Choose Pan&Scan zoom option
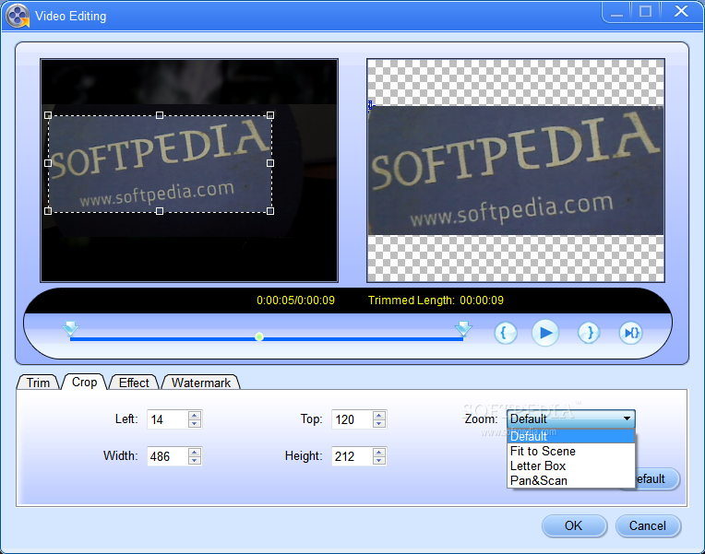 pos(571,481)
